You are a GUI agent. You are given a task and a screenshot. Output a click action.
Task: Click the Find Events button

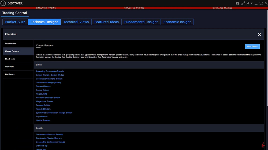[x=252, y=46]
